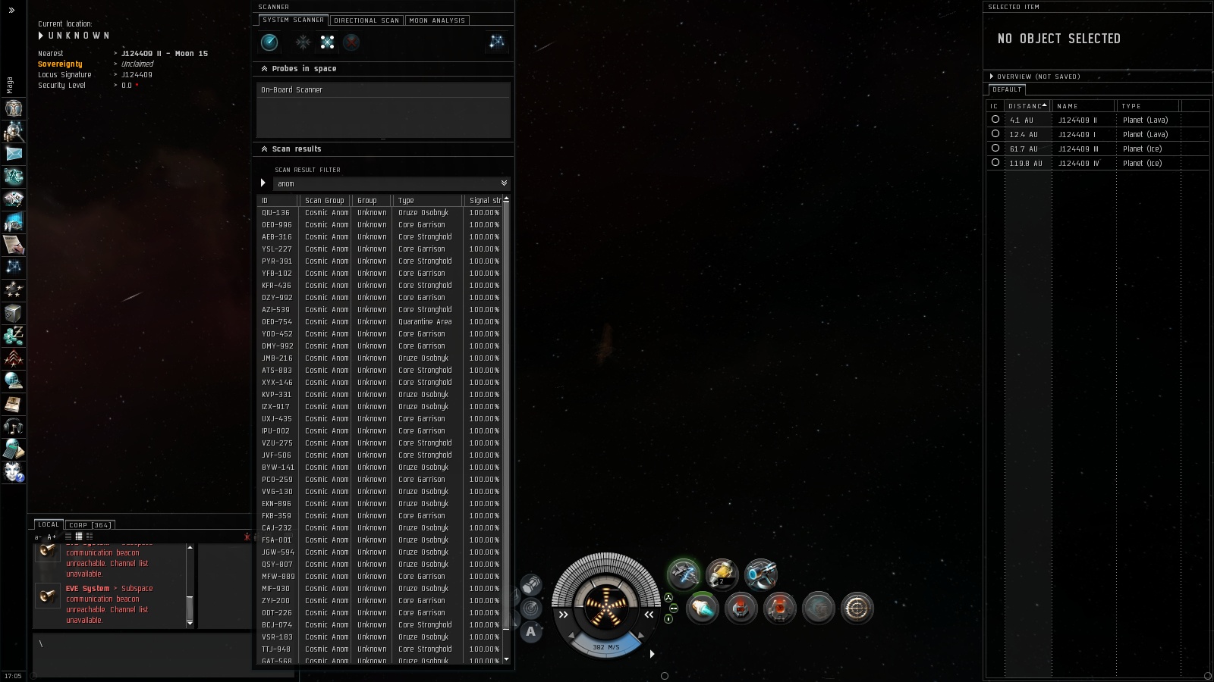Open the scanner radar button on the HUD
The height and width of the screenshot is (682, 1214).
point(531,608)
